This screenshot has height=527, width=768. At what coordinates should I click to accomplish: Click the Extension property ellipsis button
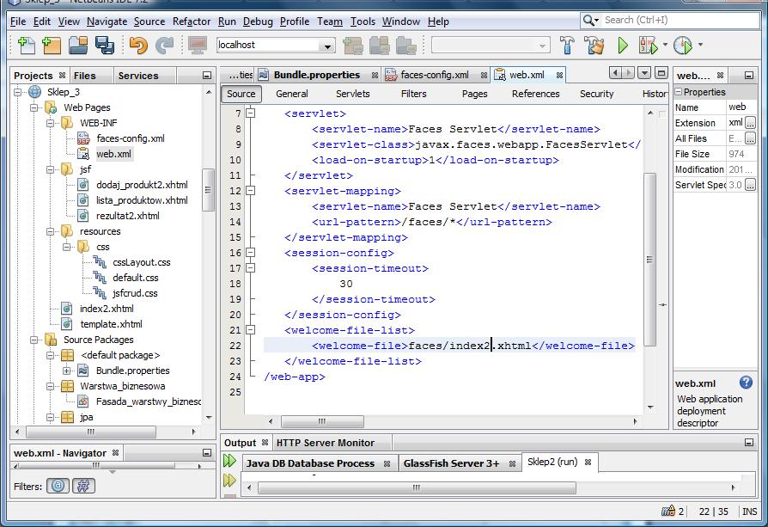[750, 123]
